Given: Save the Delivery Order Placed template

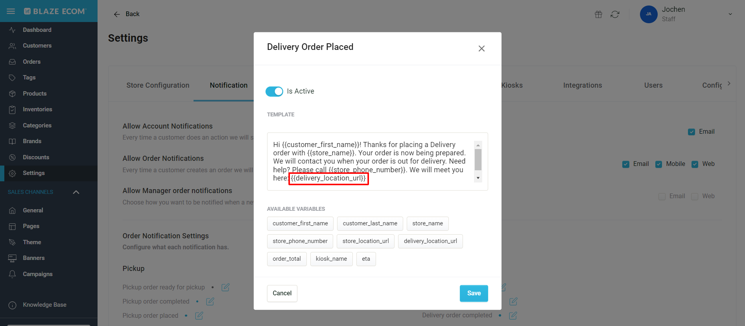Looking at the screenshot, I should (x=474, y=293).
